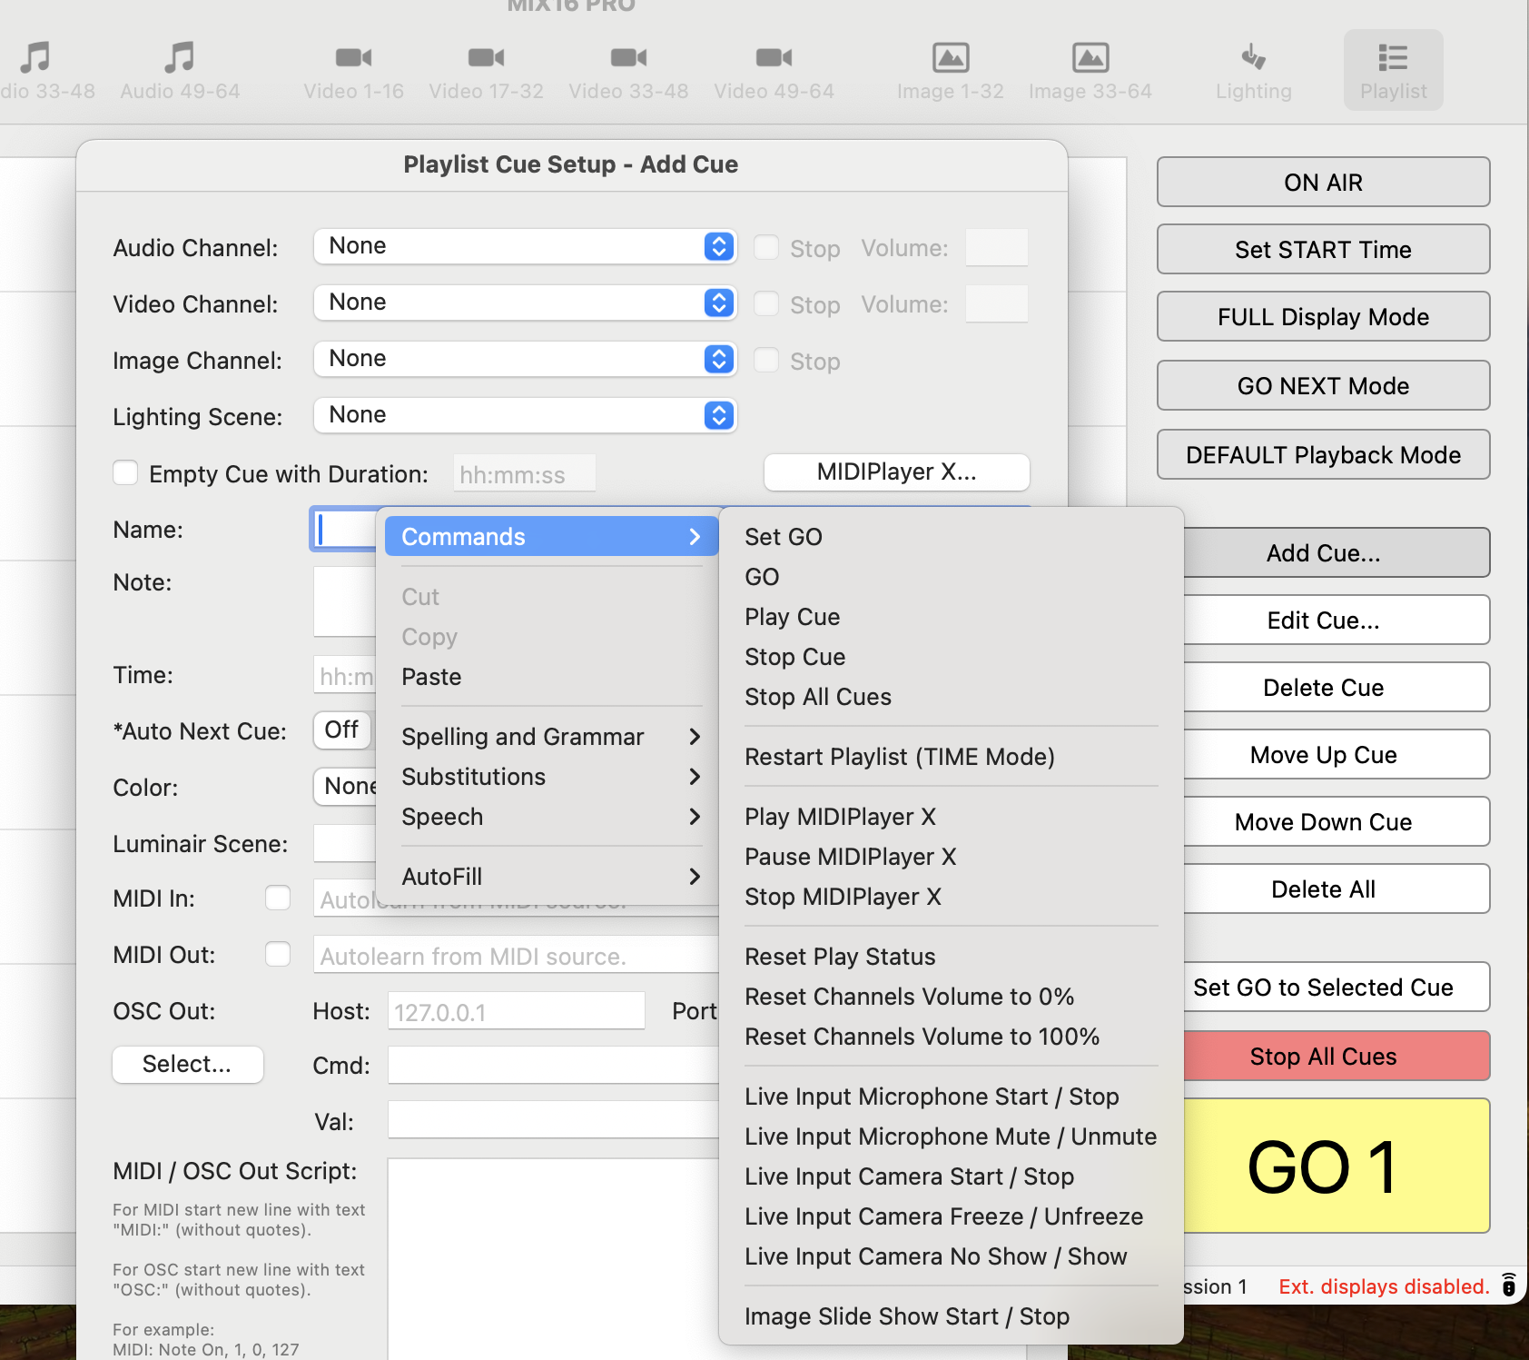Click the Empty Cue duration hh:mm:ss field
This screenshot has width=1529, height=1360.
coord(525,474)
